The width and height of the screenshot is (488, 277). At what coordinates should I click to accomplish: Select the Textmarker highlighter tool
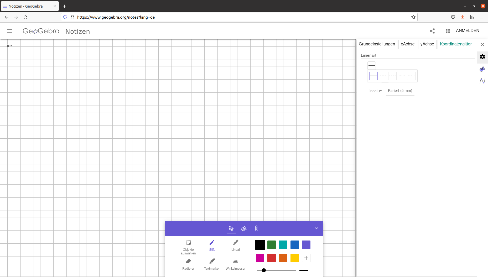coord(212,264)
